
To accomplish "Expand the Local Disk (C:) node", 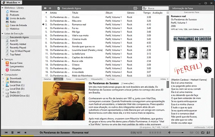I will pos(3,85).
